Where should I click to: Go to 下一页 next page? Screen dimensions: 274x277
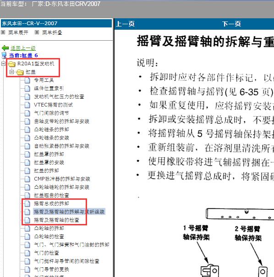[232, 24]
